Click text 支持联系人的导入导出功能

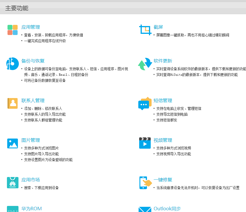coord(45,115)
